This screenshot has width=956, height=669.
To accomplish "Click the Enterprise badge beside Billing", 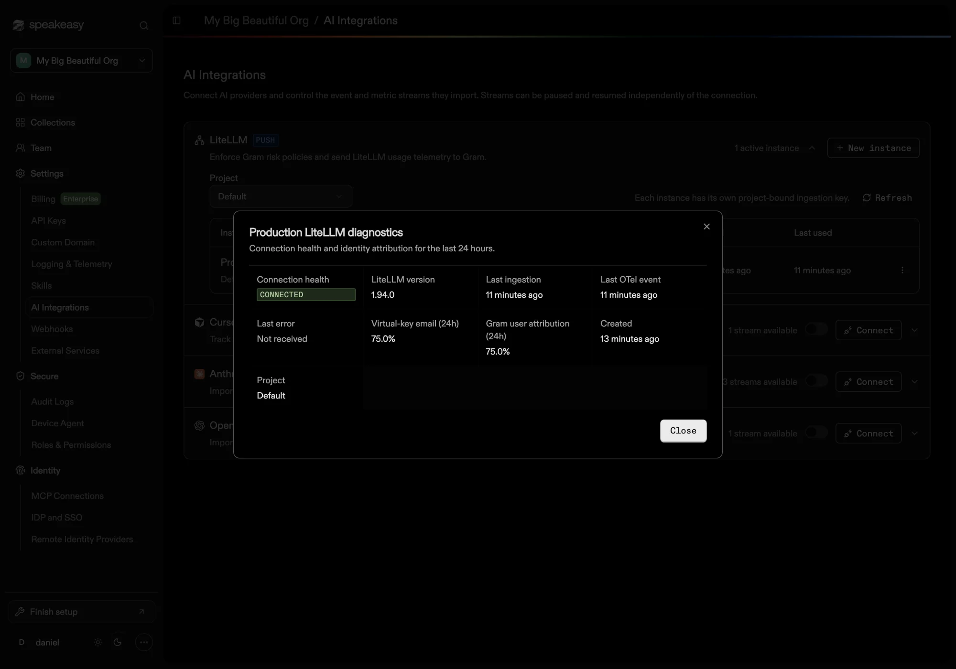I will point(80,199).
